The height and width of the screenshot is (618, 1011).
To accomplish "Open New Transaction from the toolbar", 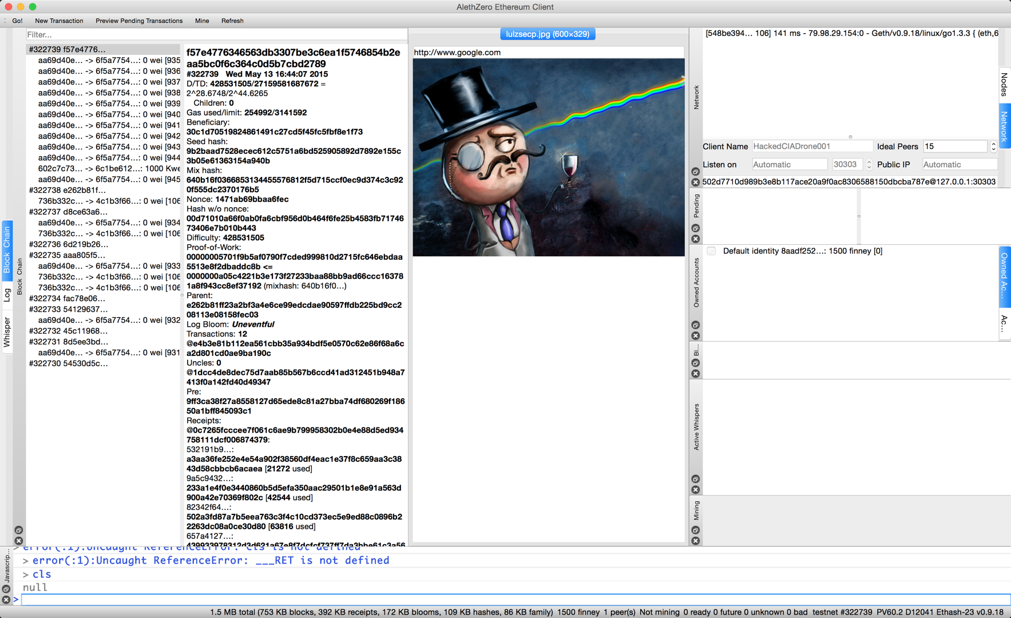I will 59,21.
